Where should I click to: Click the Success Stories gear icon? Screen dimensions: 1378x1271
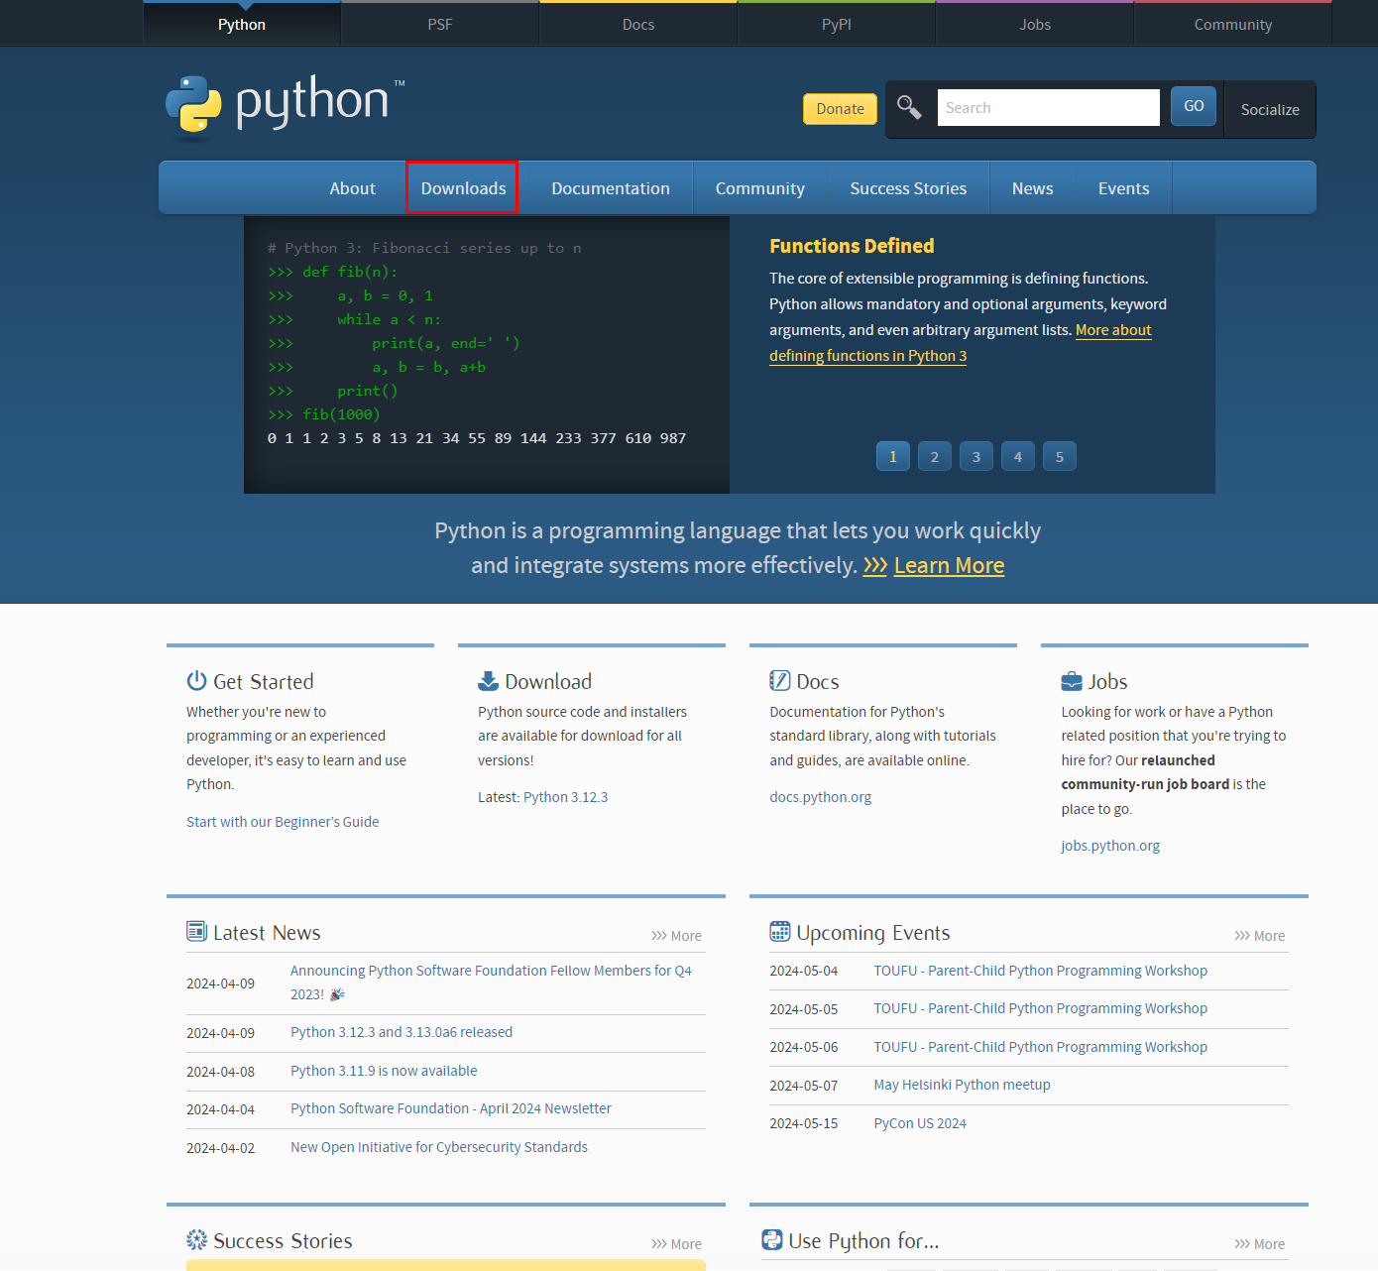point(196,1239)
